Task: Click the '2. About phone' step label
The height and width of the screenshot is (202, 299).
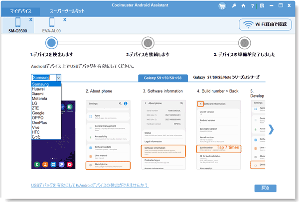Action: click(99, 91)
